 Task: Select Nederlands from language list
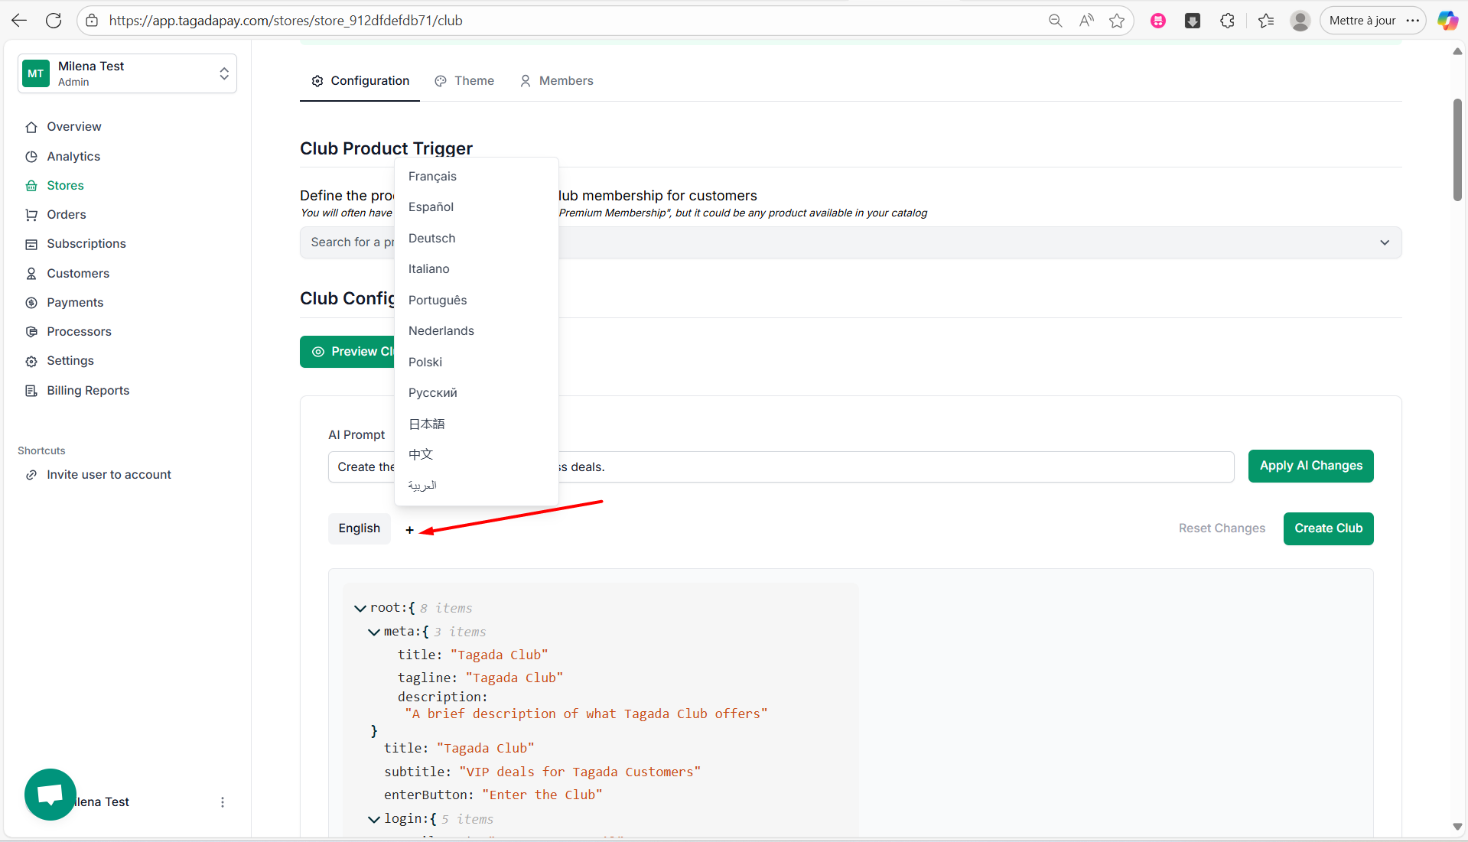pyautogui.click(x=476, y=331)
